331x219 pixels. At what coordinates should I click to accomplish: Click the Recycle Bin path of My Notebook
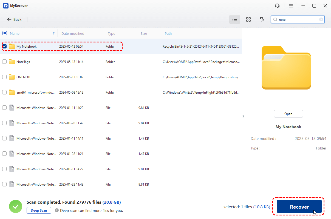pyautogui.click(x=201, y=47)
